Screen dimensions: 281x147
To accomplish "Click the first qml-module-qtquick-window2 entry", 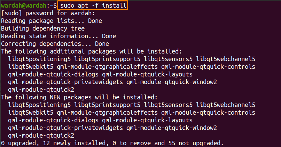I will (x=172, y=82).
